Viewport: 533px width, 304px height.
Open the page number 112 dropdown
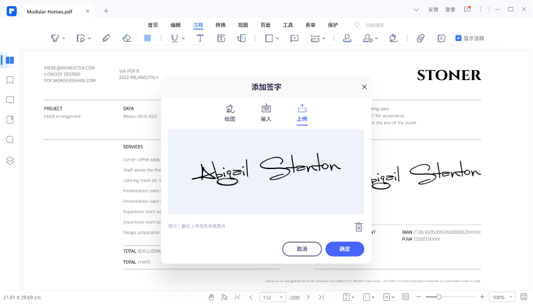coord(274,297)
